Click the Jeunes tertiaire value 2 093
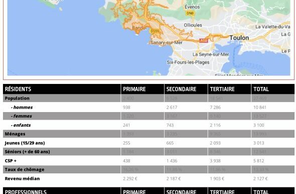The height and width of the screenshot is (194, 296). point(215,143)
